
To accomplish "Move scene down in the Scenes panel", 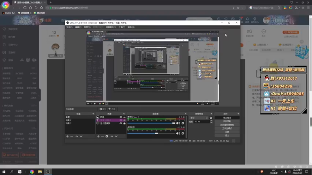I will 81,136.
